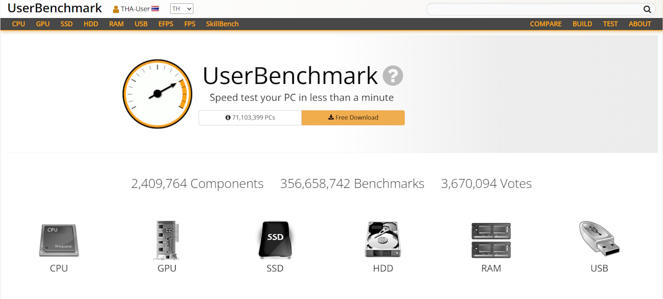The height and width of the screenshot is (299, 663).
Task: Select COMPARE in the top navigation
Action: tap(545, 24)
